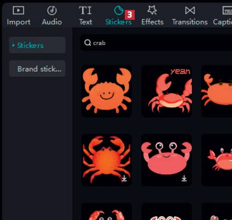Download the orange realistic crab sticker
This screenshot has height=220, width=232.
[x=124, y=178]
